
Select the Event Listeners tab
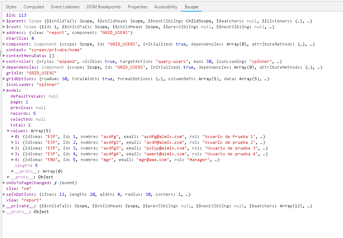pos(65,7)
